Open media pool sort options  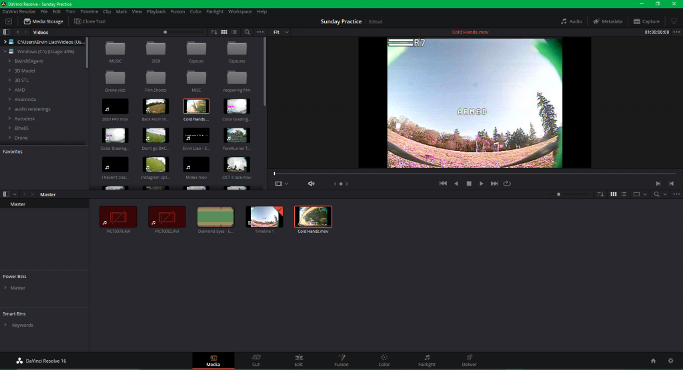click(x=600, y=194)
